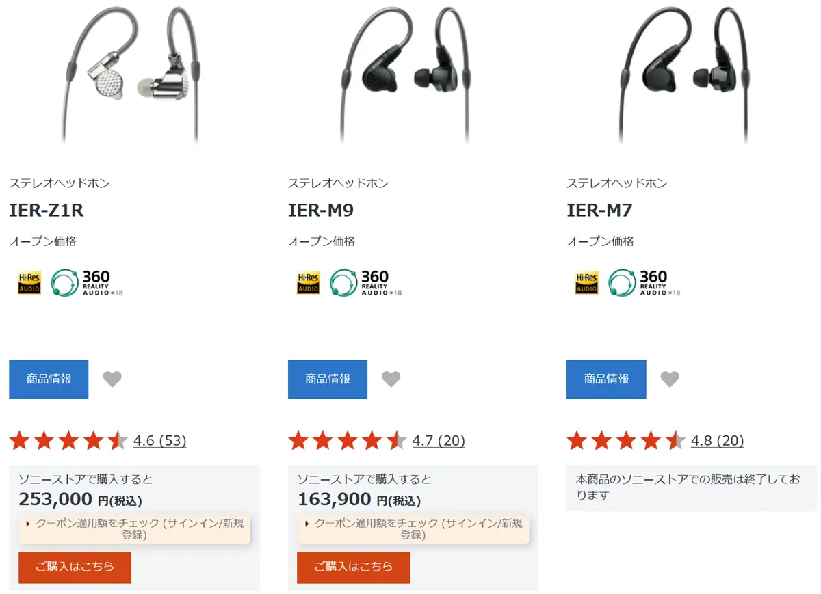Click the 360 Reality Audio logo for IER-M9
821x594 pixels.
366,282
